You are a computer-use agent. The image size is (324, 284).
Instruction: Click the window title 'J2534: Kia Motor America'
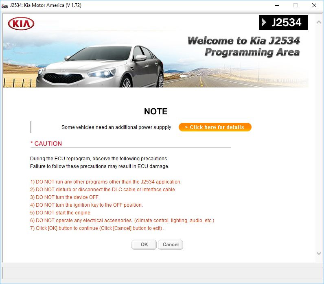point(46,5)
